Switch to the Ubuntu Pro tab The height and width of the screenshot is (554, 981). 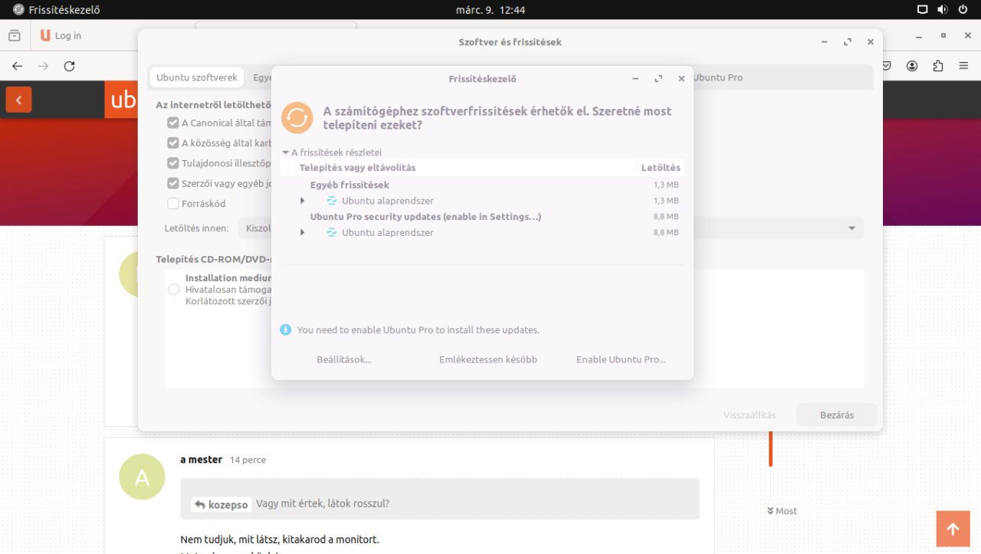pos(718,77)
